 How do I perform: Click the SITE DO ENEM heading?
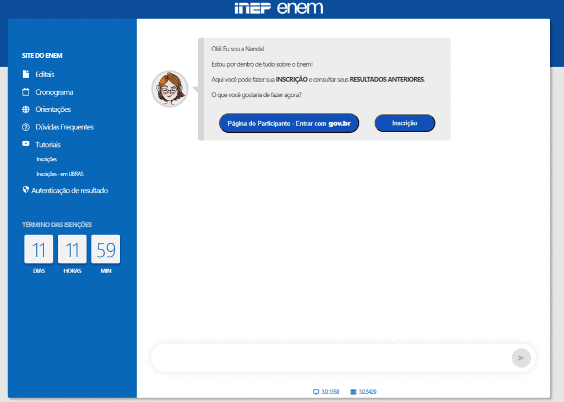(x=42, y=56)
